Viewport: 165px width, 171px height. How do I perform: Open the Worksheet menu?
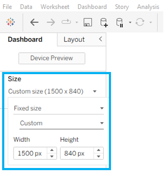click(x=55, y=7)
